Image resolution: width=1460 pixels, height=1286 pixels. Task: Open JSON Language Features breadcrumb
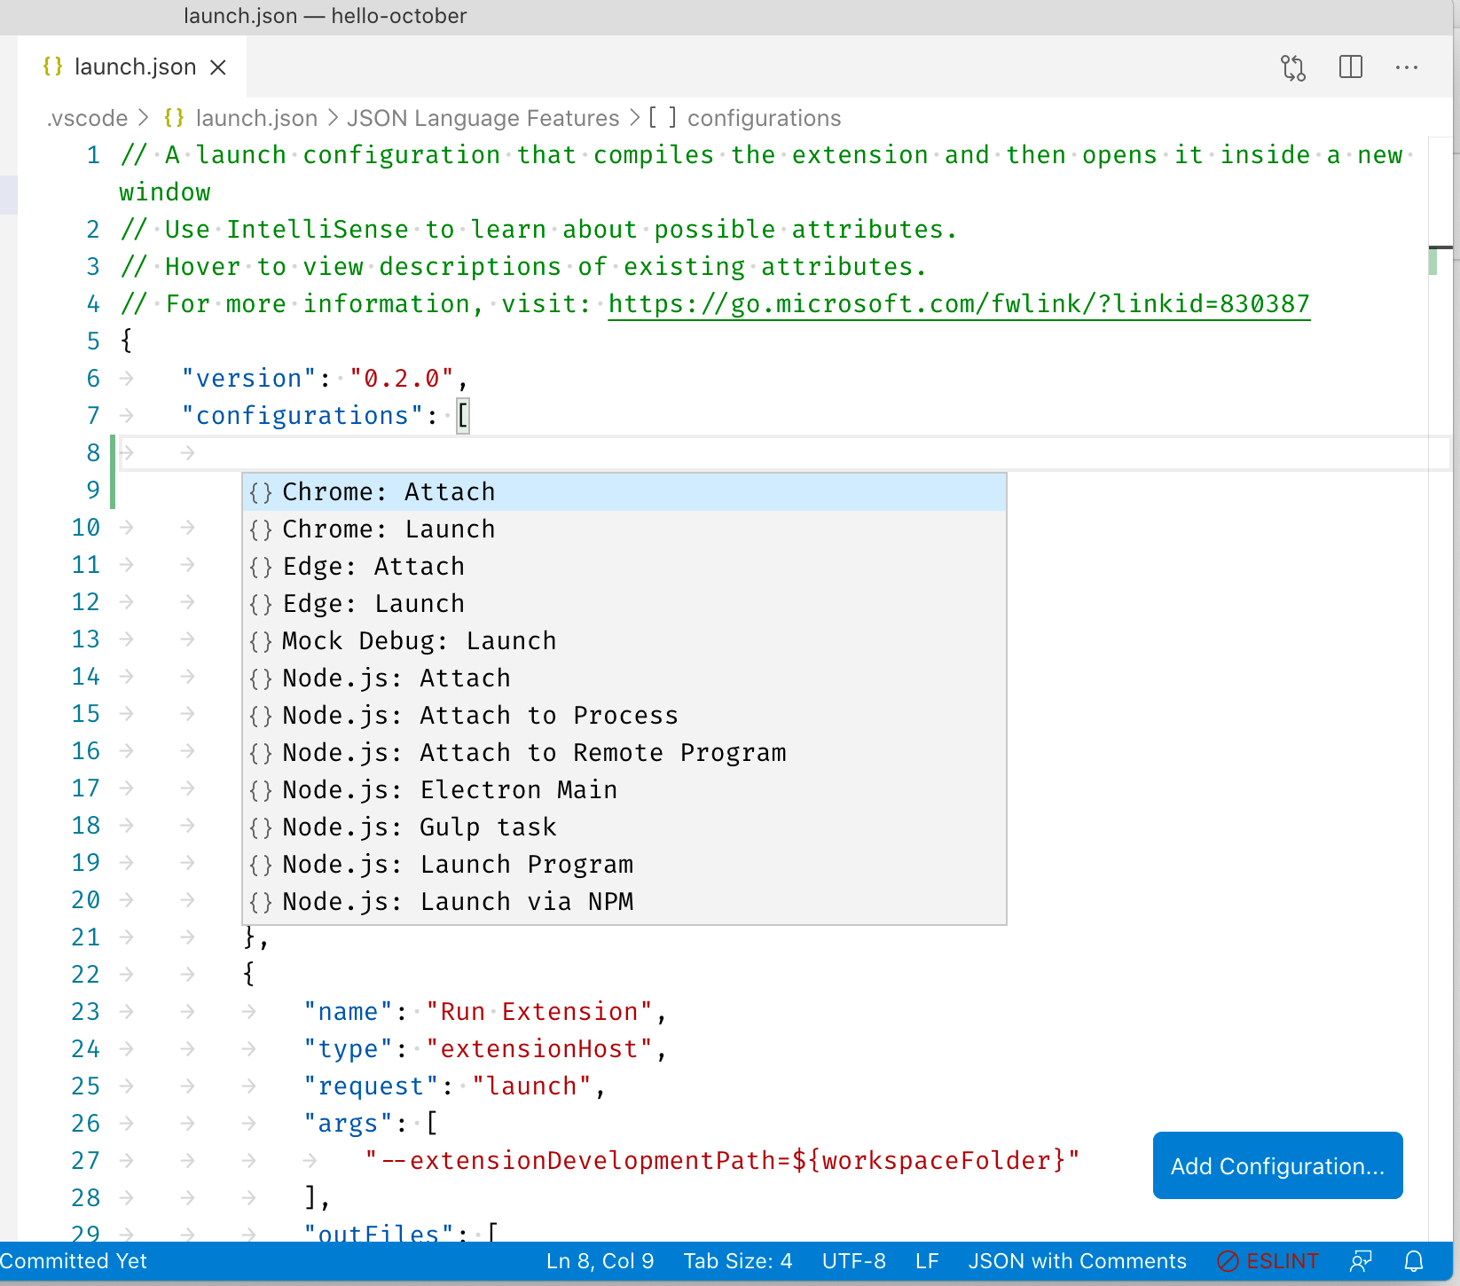tap(483, 118)
